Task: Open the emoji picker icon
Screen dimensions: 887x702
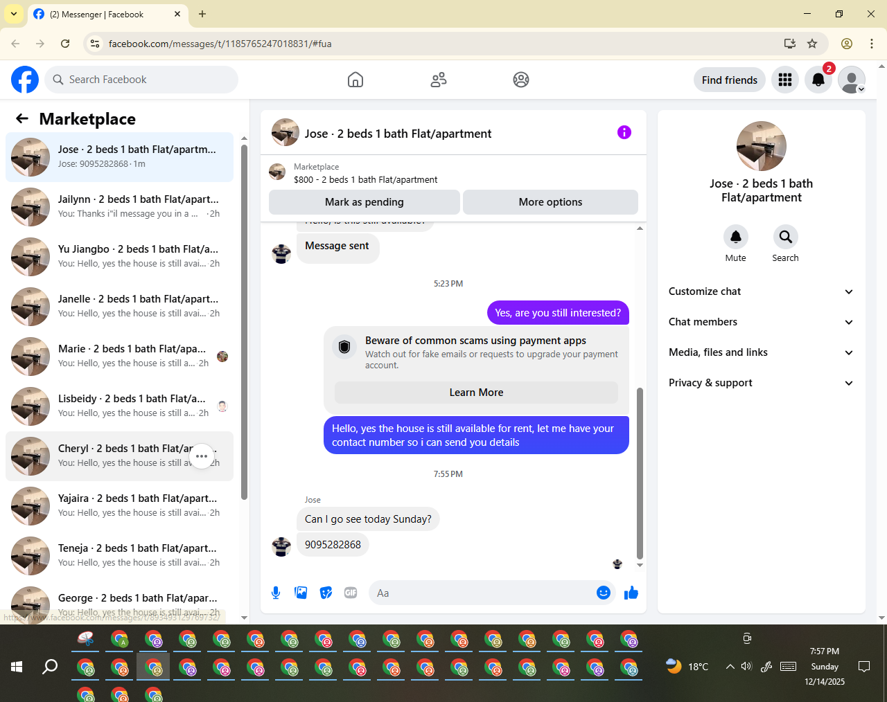Action: coord(604,593)
